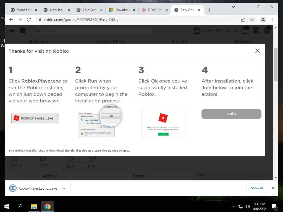Click the scrollbar down arrow

[x=276, y=178]
